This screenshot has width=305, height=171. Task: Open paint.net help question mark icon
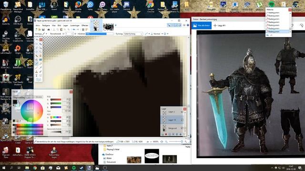[x=188, y=25]
